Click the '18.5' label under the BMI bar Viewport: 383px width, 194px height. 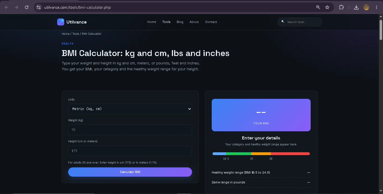[226, 159]
